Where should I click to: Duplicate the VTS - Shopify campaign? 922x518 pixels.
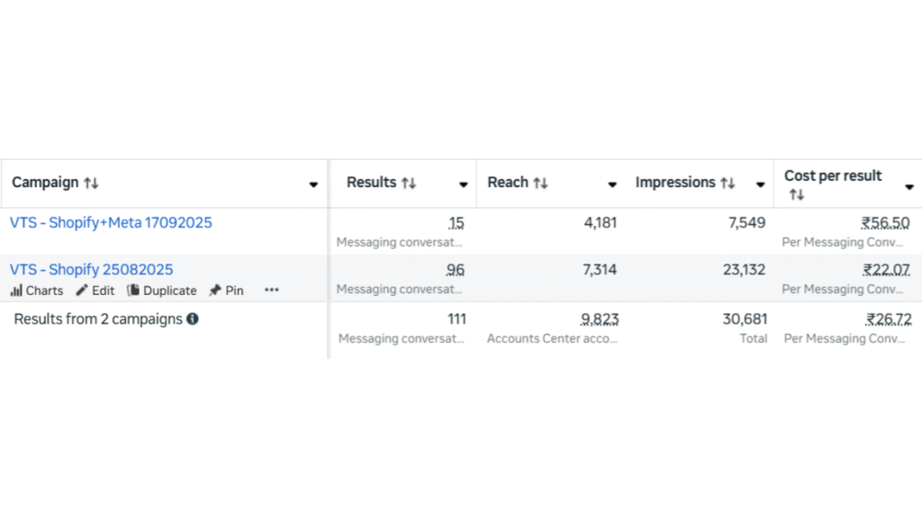(x=162, y=290)
